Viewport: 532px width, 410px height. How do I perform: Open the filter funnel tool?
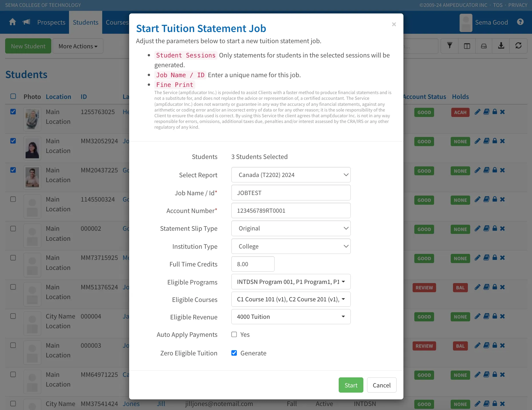[450, 46]
